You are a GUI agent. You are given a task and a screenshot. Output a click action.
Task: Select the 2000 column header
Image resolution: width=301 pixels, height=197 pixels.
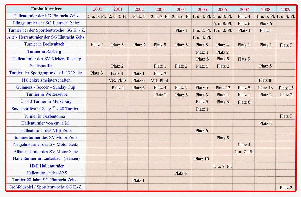[97, 9]
